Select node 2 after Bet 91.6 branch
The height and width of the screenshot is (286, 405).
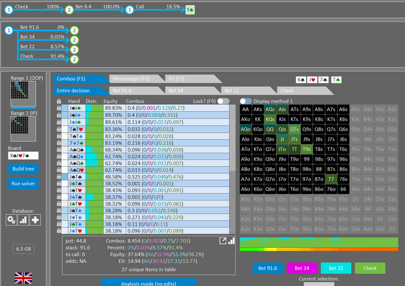tap(75, 31)
